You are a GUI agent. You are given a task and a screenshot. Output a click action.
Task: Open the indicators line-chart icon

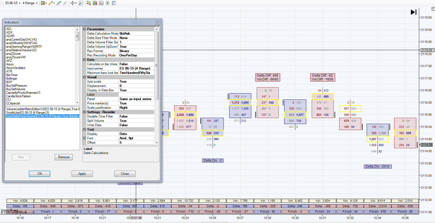point(101,3)
